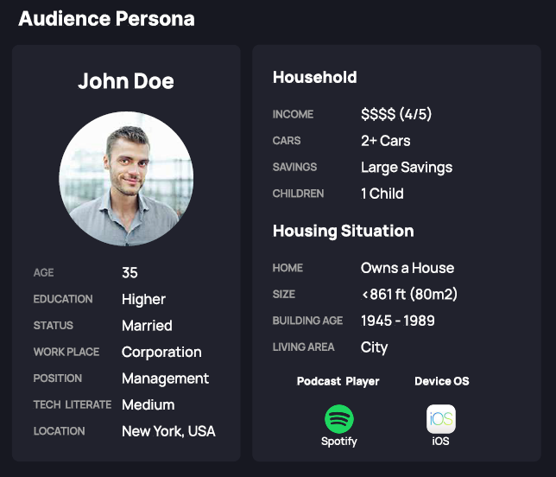Select John Doe's profile photo

tap(126, 179)
